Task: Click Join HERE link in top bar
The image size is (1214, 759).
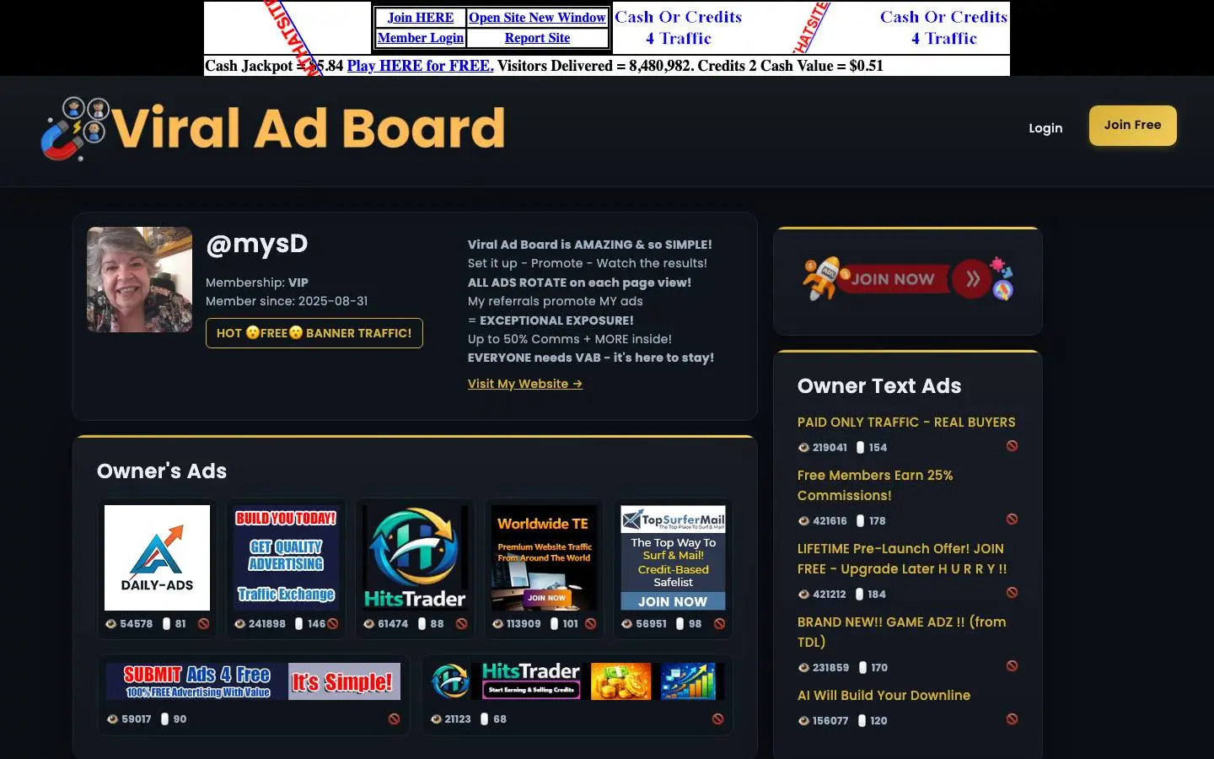Action: click(421, 18)
